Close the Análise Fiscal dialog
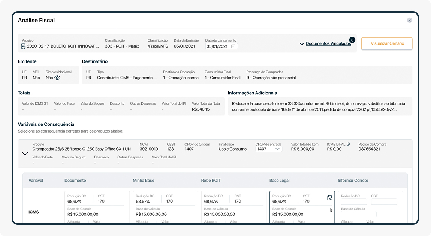This screenshot has height=236, width=431. coord(410,20)
